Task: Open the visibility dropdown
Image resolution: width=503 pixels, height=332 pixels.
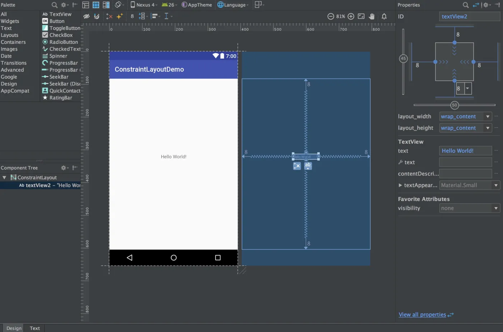Action: point(496,208)
